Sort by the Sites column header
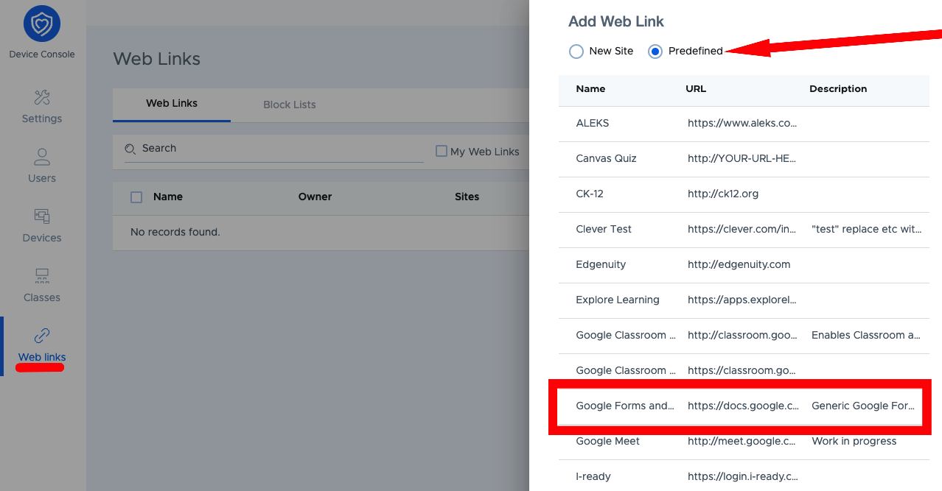 point(467,197)
